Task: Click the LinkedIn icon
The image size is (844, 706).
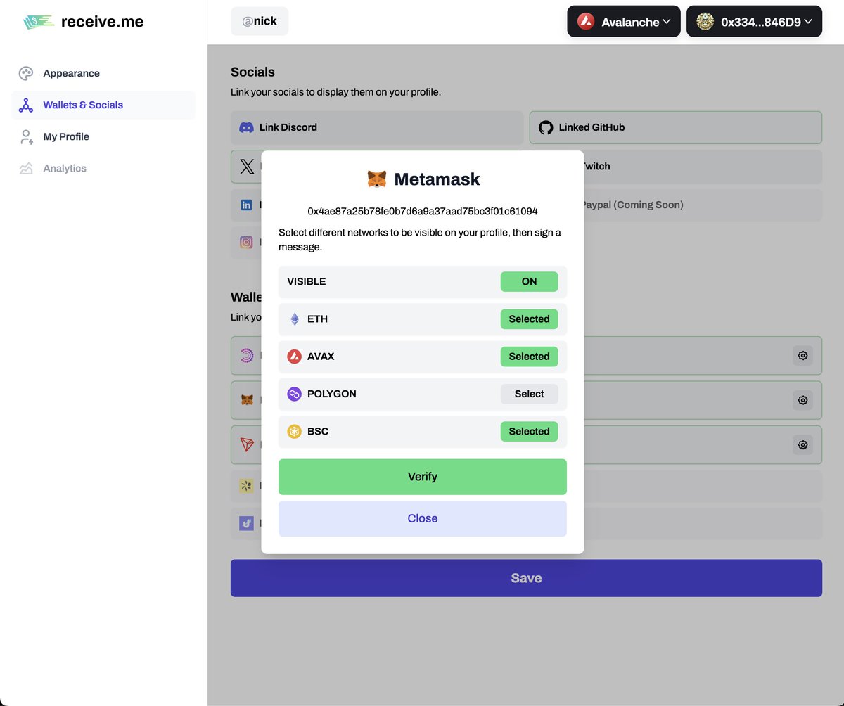Action: pyautogui.click(x=246, y=205)
